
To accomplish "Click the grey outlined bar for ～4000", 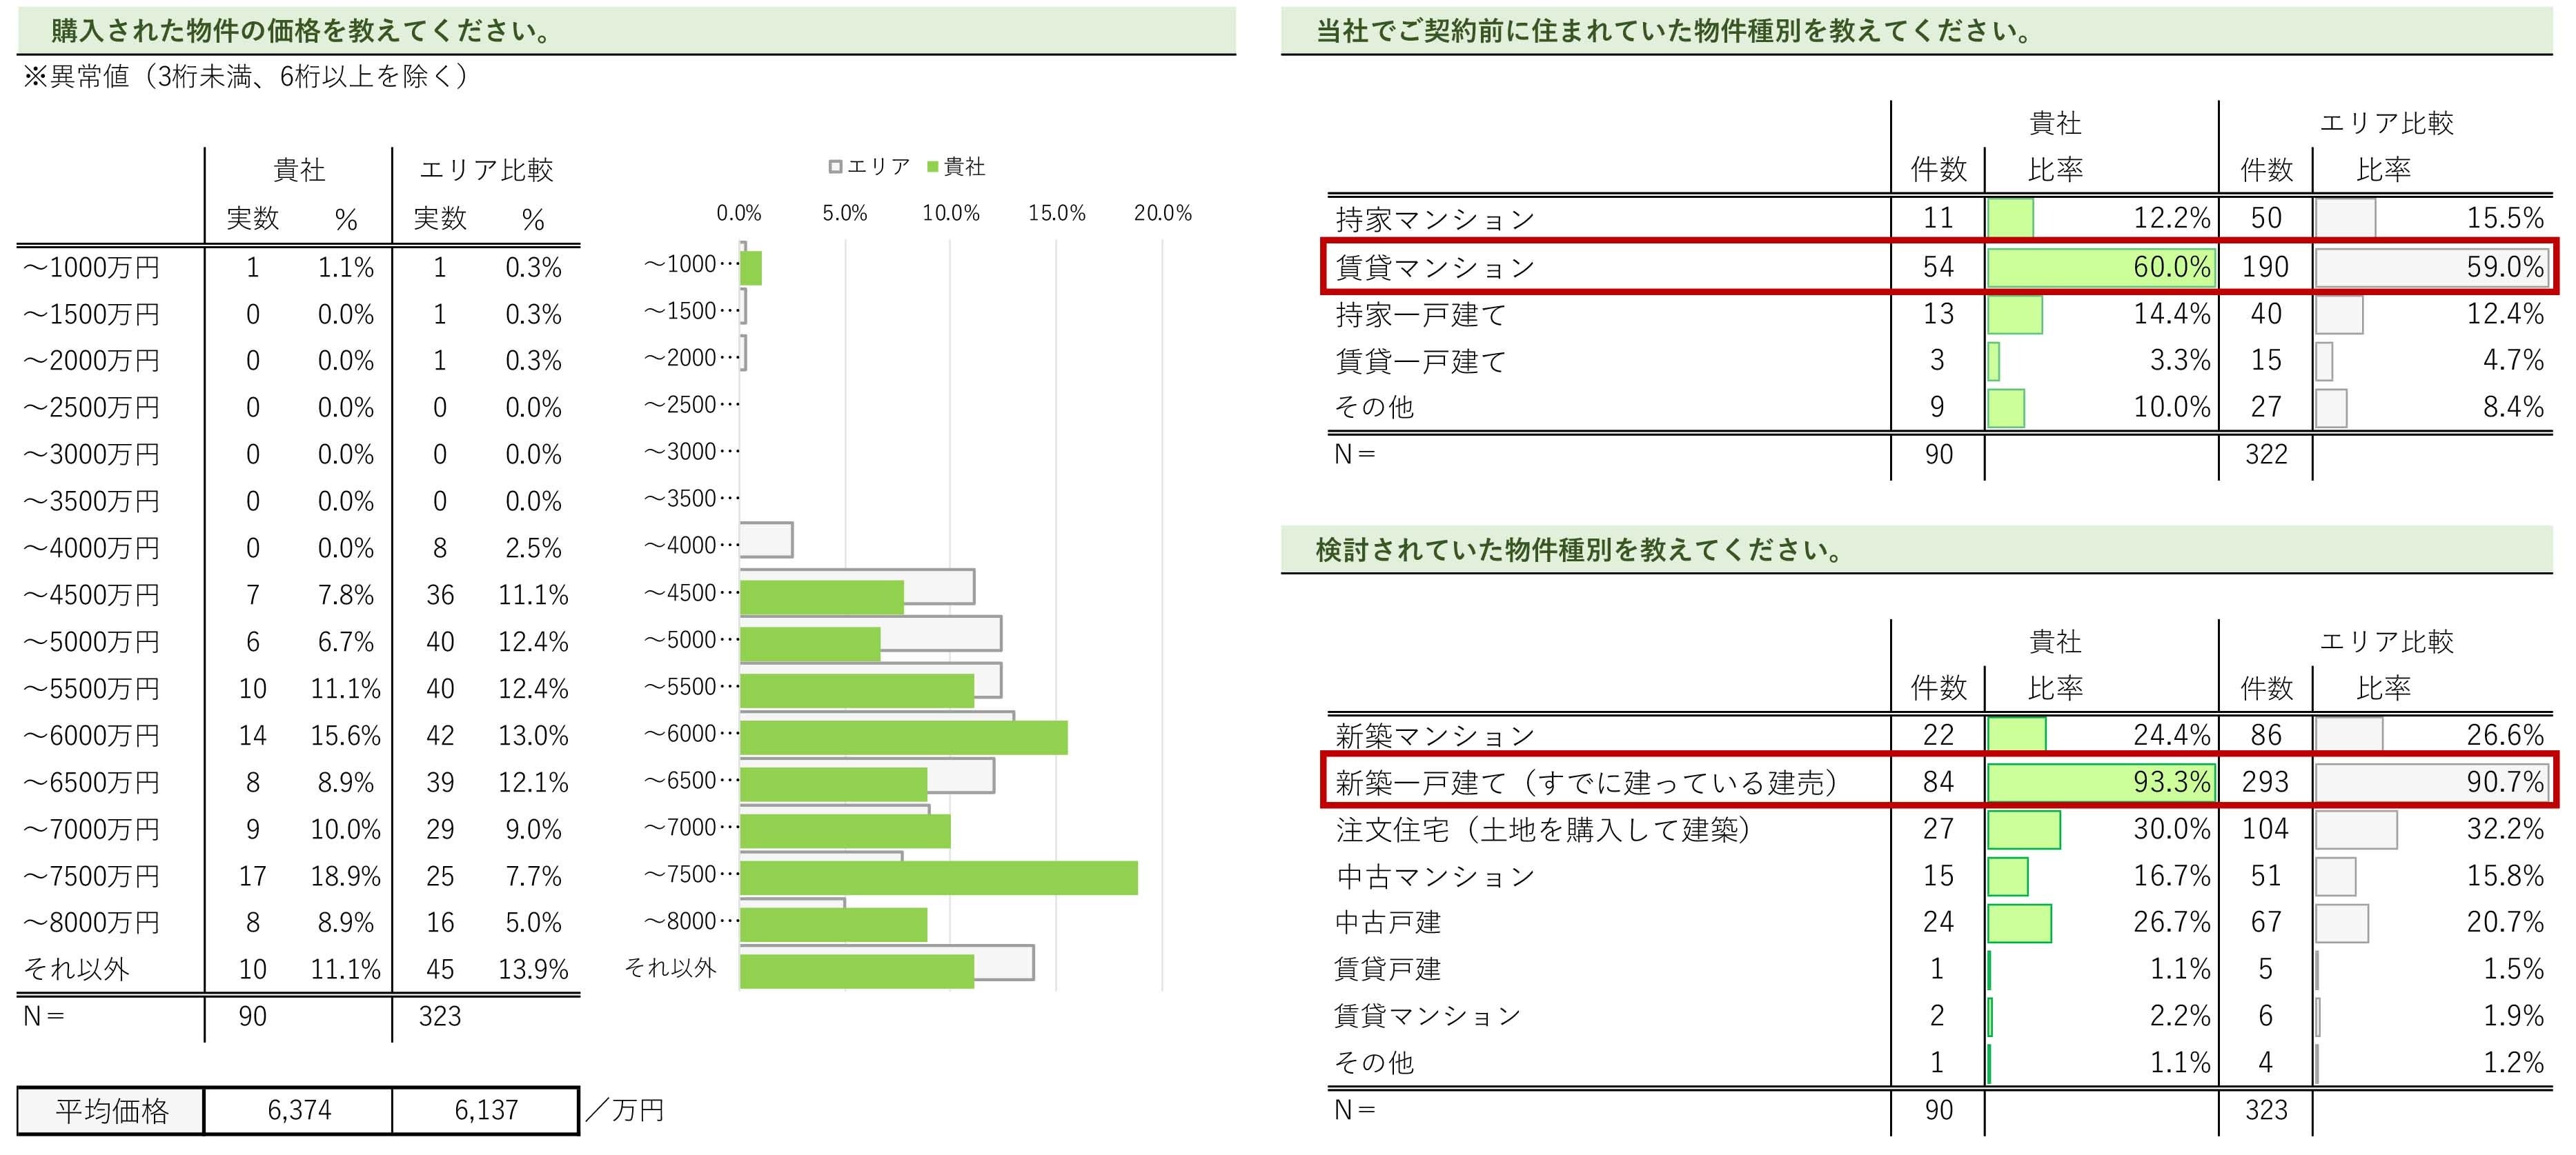I will tap(767, 539).
